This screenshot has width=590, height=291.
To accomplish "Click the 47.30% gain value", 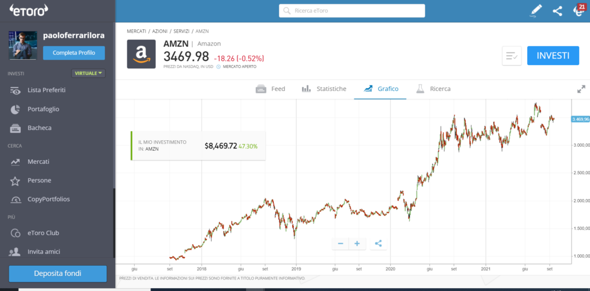I will [248, 146].
